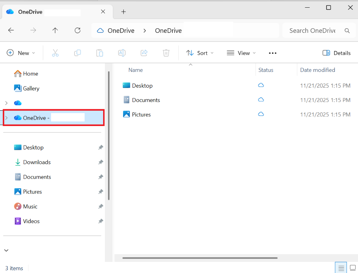Expand the OneDrive entry in the sidebar
The width and height of the screenshot is (358, 273).
click(x=6, y=118)
